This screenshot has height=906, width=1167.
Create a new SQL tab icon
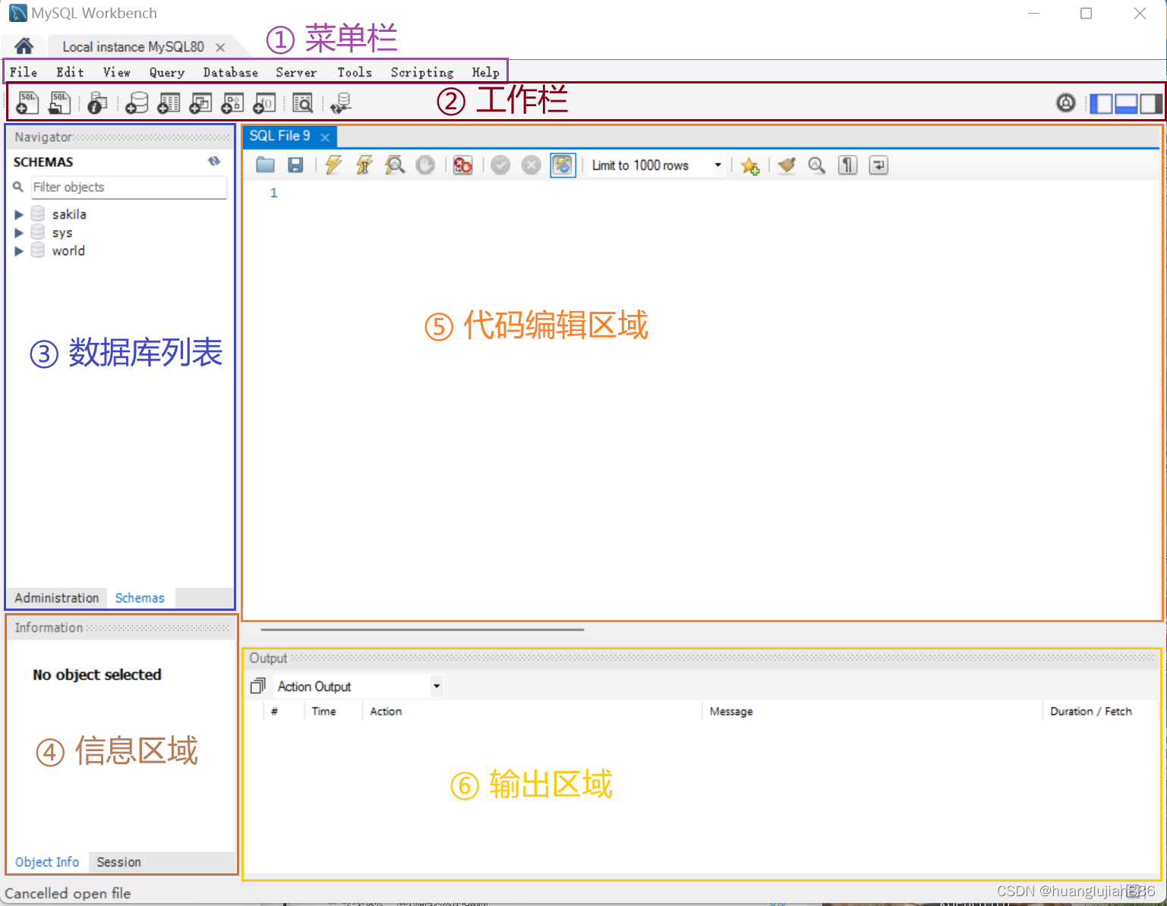pyautogui.click(x=27, y=102)
